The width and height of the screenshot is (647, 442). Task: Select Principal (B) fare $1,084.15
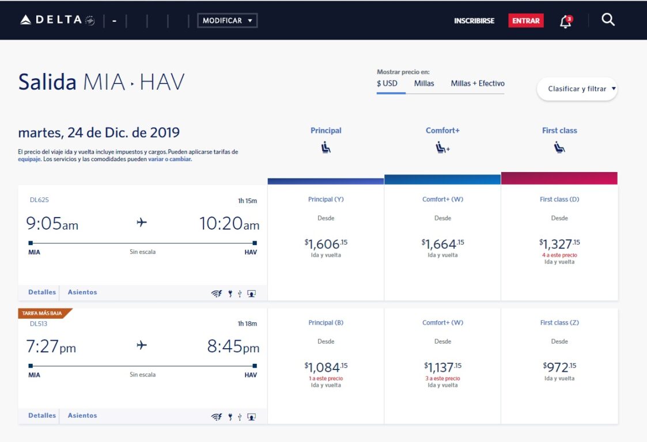click(x=326, y=366)
